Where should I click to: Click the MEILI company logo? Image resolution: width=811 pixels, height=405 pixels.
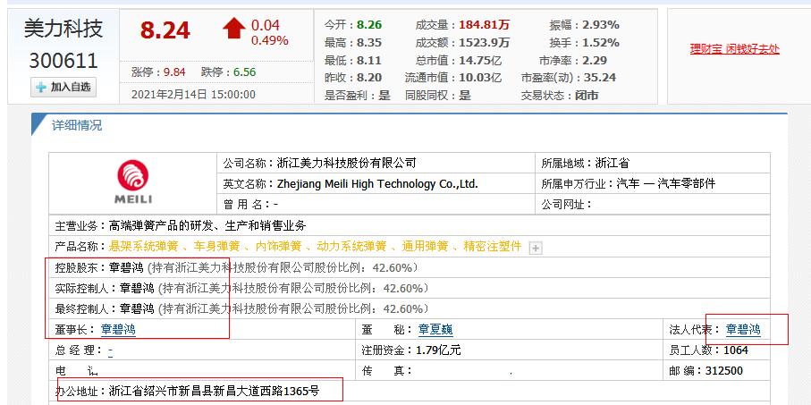(133, 182)
